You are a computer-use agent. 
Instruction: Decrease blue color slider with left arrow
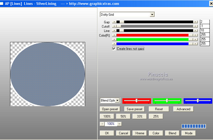(114, 44)
